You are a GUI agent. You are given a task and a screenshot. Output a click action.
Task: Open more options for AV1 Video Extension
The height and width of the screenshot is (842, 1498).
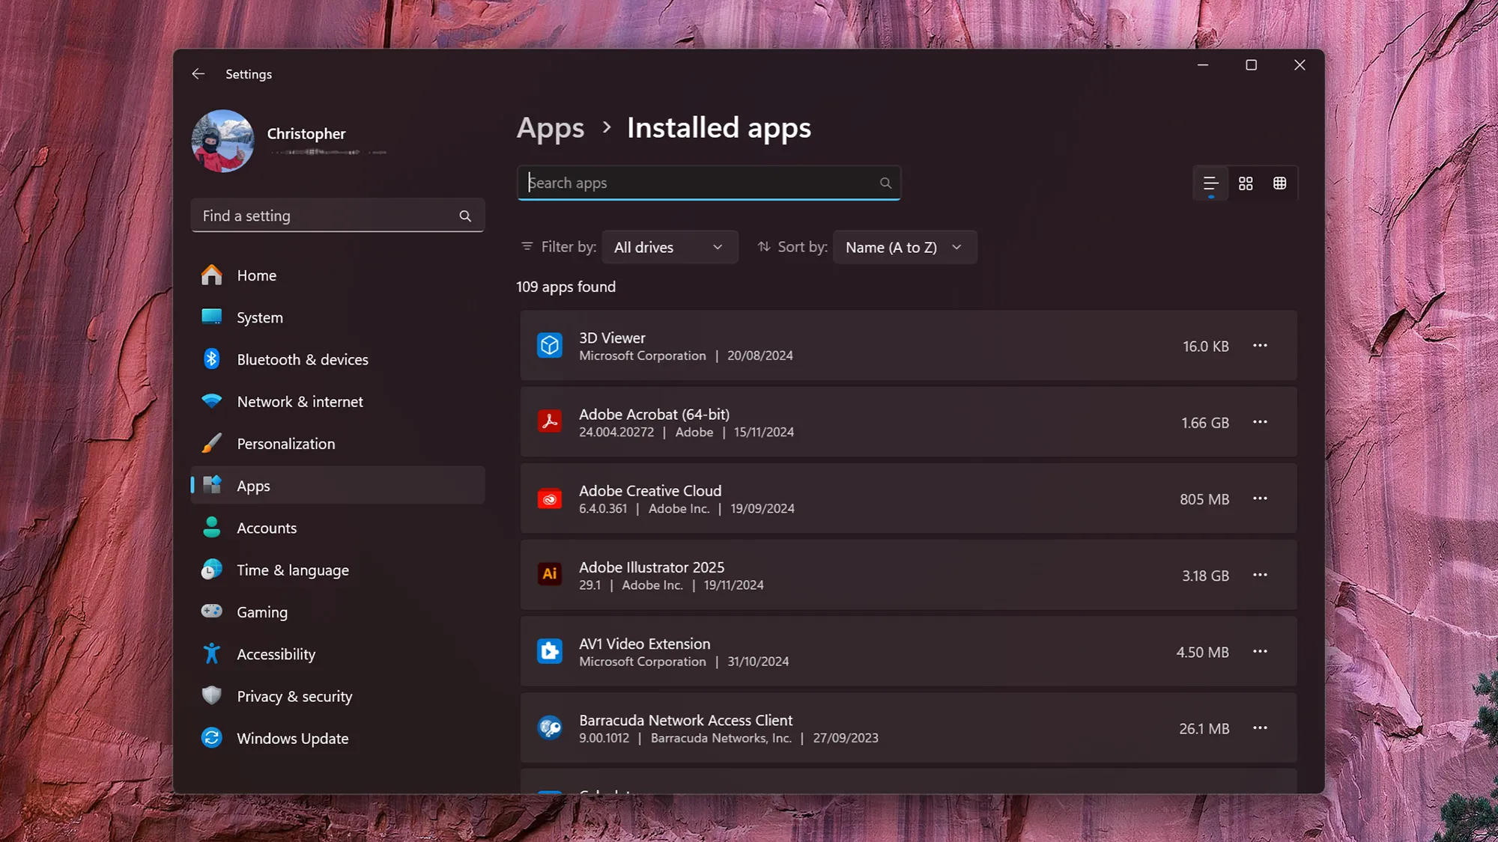[1260, 651]
